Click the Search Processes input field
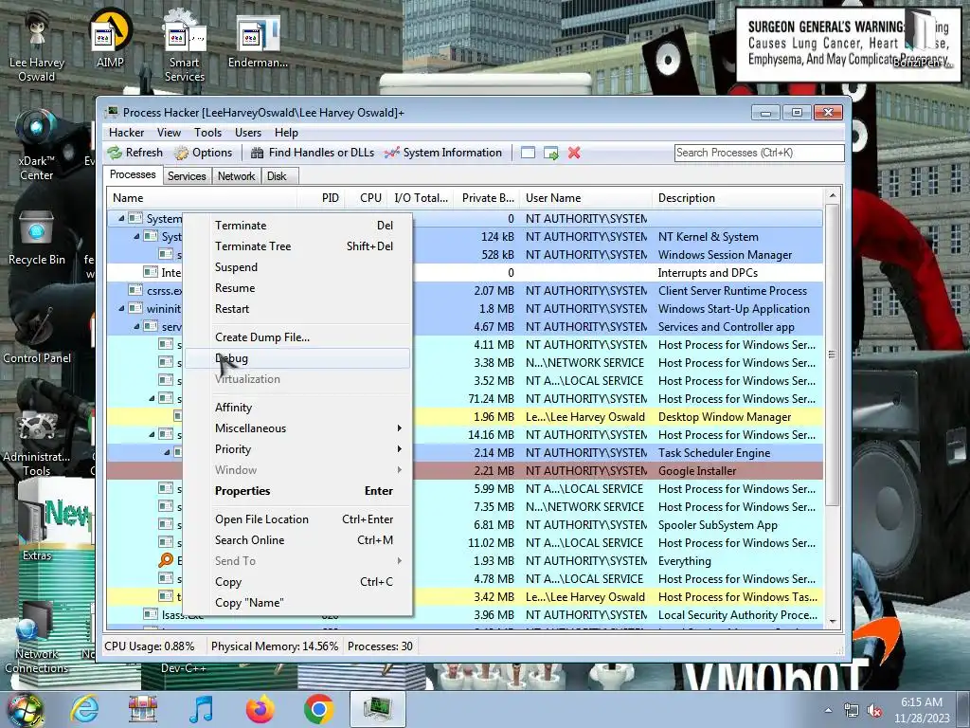This screenshot has width=970, height=728. click(x=759, y=153)
